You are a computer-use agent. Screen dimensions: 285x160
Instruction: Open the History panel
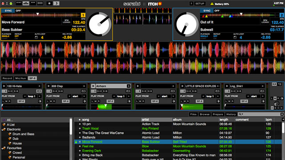pos(231,114)
